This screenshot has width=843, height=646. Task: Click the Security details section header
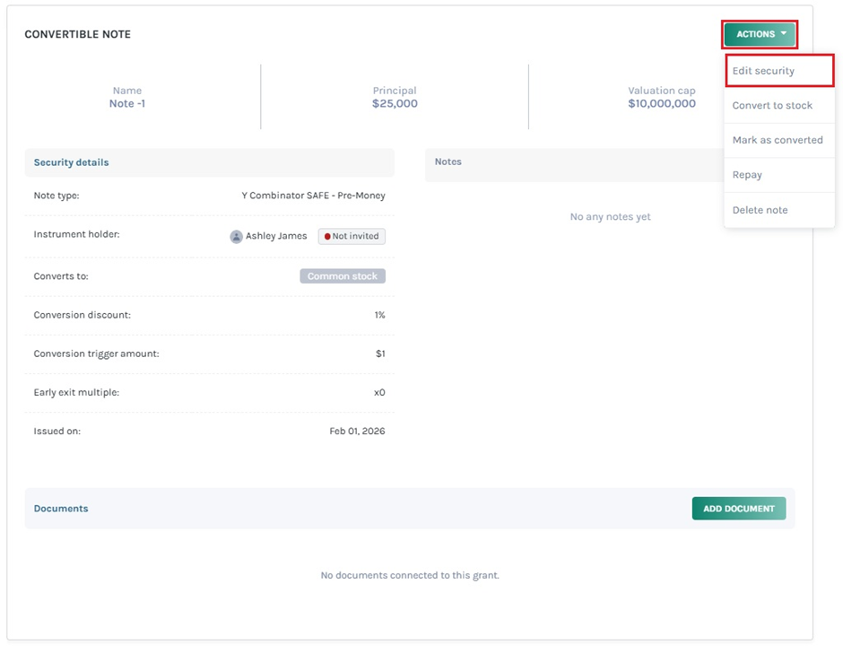point(72,162)
